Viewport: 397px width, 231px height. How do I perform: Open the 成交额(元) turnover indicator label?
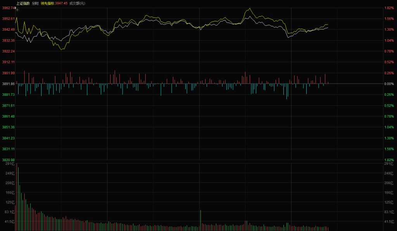77,3
